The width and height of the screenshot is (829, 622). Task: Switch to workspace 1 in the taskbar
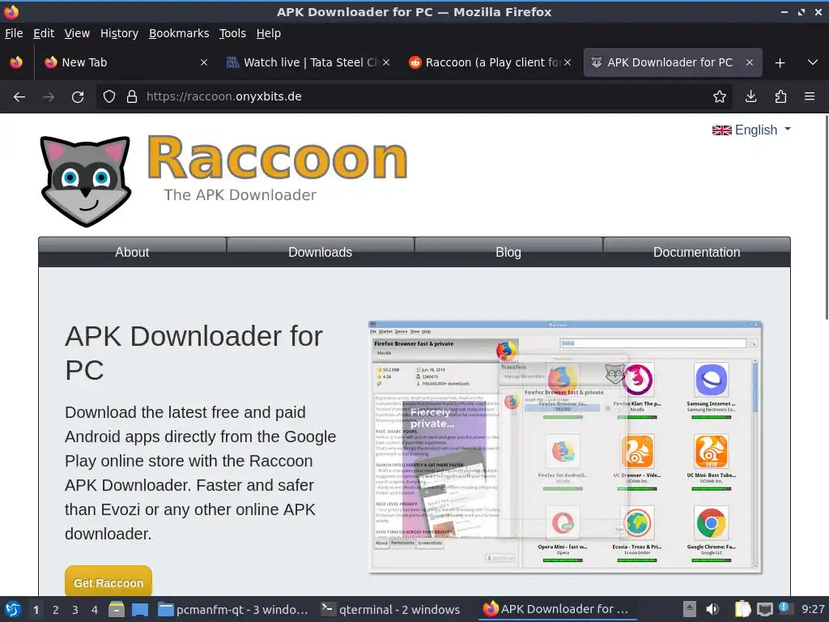36,610
